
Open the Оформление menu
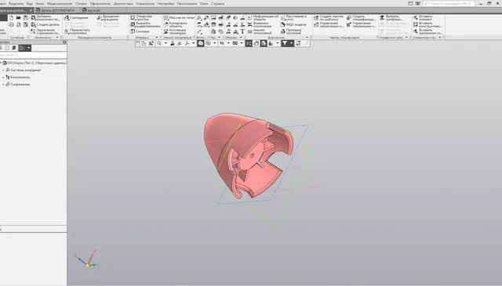100,4
